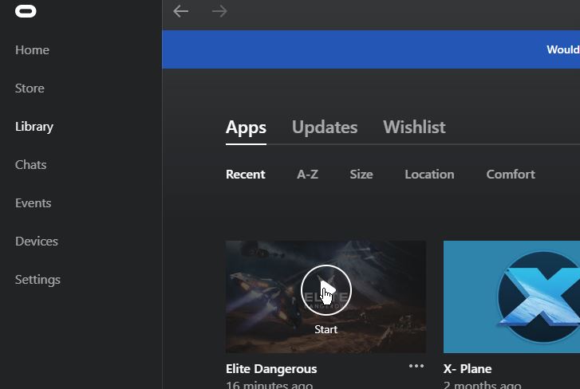This screenshot has height=389, width=580.
Task: Click the blue notification banner text
Action: pos(562,49)
